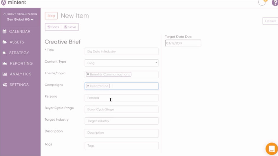Expand the Gen Global HQ organization dropdown

[x=20, y=19]
